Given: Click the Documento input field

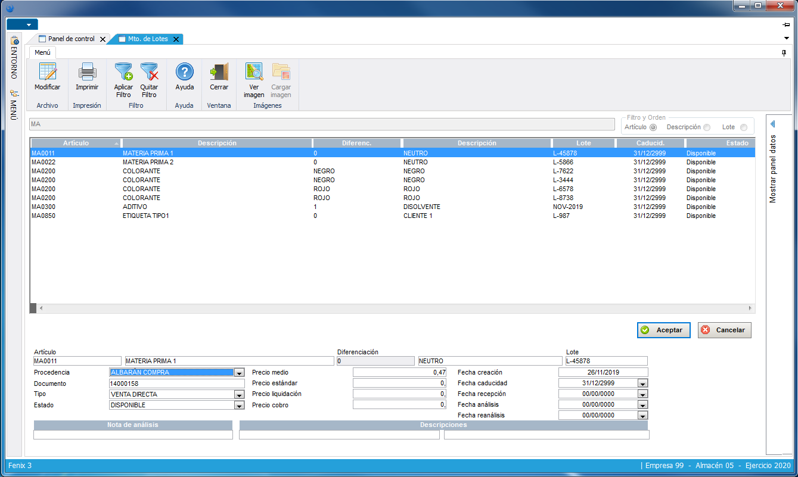Looking at the screenshot, I should pos(176,384).
